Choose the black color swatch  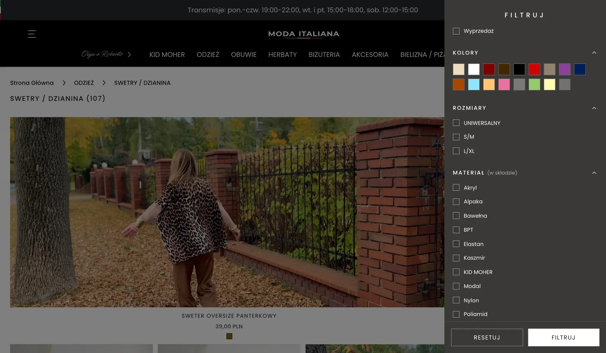tap(519, 69)
